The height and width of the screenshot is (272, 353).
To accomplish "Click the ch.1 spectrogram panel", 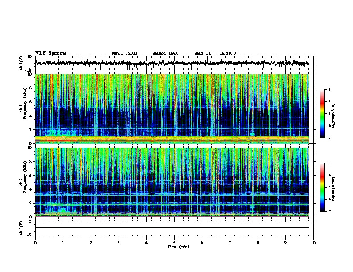I will tap(172, 108).
